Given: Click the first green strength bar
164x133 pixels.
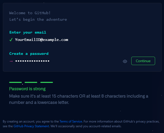Looking at the screenshot, I should click(x=15, y=82).
